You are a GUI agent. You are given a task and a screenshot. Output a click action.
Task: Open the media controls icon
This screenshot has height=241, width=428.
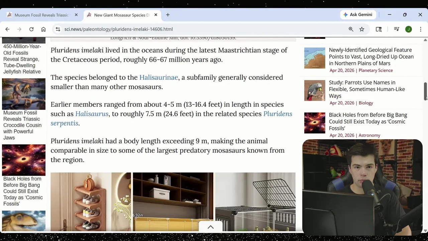(x=397, y=29)
